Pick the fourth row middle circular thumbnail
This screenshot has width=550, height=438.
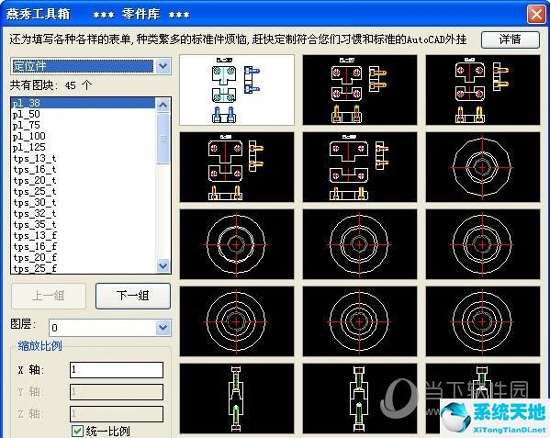click(x=360, y=321)
